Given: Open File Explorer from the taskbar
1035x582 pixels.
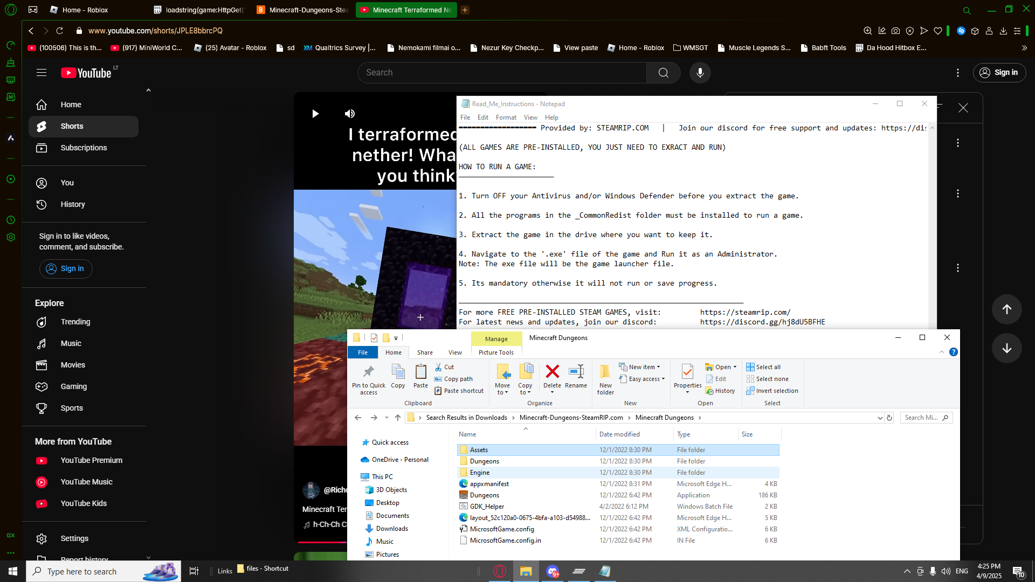Looking at the screenshot, I should coord(526,571).
